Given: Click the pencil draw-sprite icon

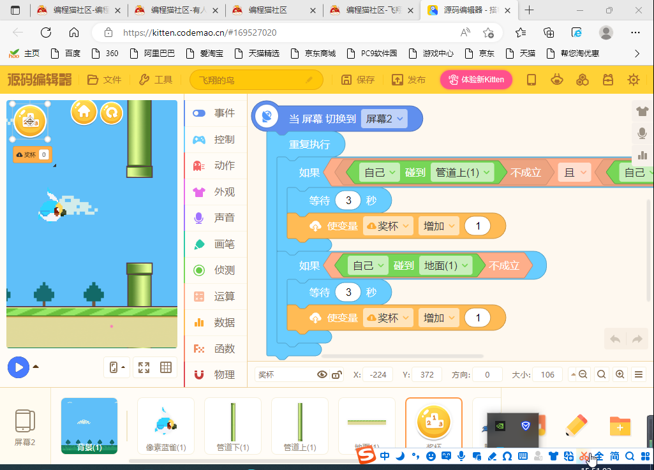Looking at the screenshot, I should (x=576, y=426).
